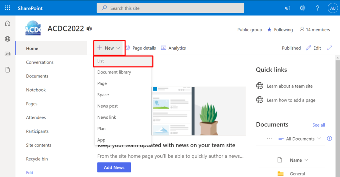The width and height of the screenshot is (340, 177).
Task: Click the ACDC2022 site title
Action: 66,28
